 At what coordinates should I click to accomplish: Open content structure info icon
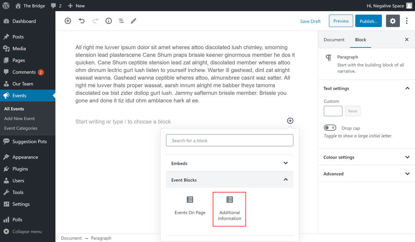coord(109,21)
